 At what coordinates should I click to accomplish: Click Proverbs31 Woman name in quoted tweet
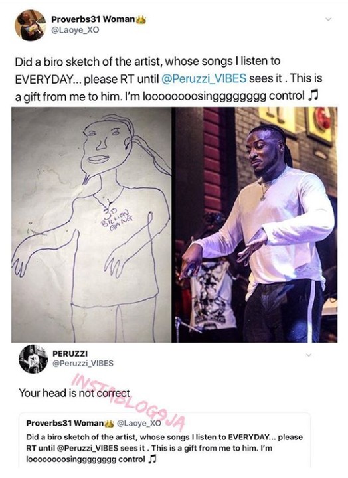coord(65,423)
